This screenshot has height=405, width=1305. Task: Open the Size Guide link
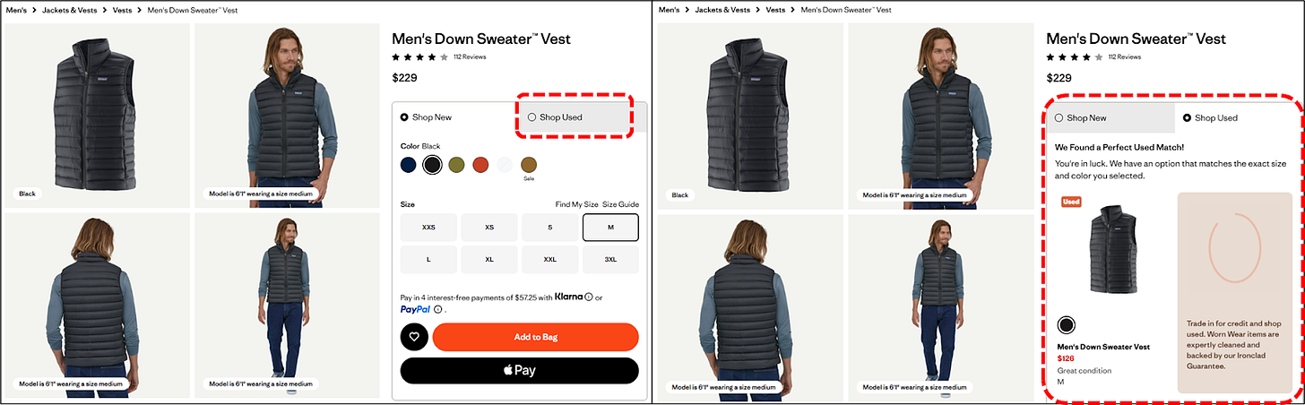click(x=620, y=205)
